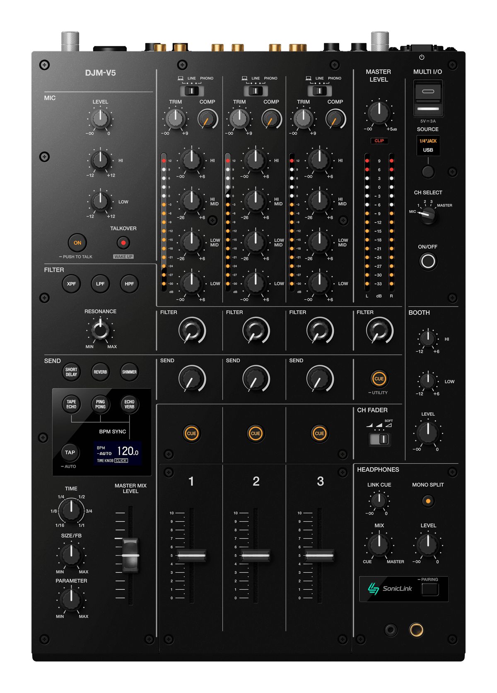Click the BPM 120.0 display
497x693 pixels.
pyautogui.click(x=118, y=453)
